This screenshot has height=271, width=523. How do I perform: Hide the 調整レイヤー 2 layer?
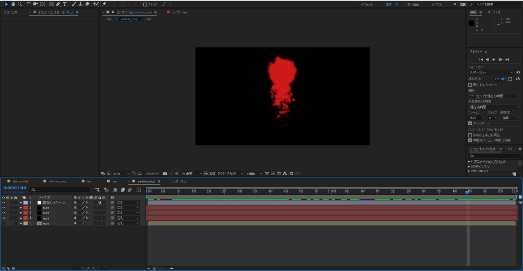(x=4, y=203)
